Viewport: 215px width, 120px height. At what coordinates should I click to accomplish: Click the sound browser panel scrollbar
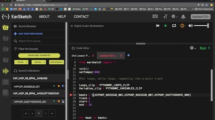click(x=68, y=74)
